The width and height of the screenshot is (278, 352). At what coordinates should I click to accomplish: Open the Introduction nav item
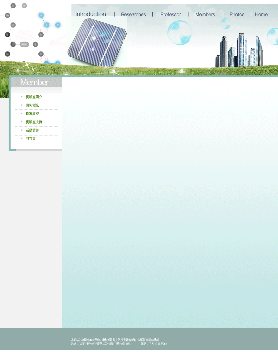(91, 14)
